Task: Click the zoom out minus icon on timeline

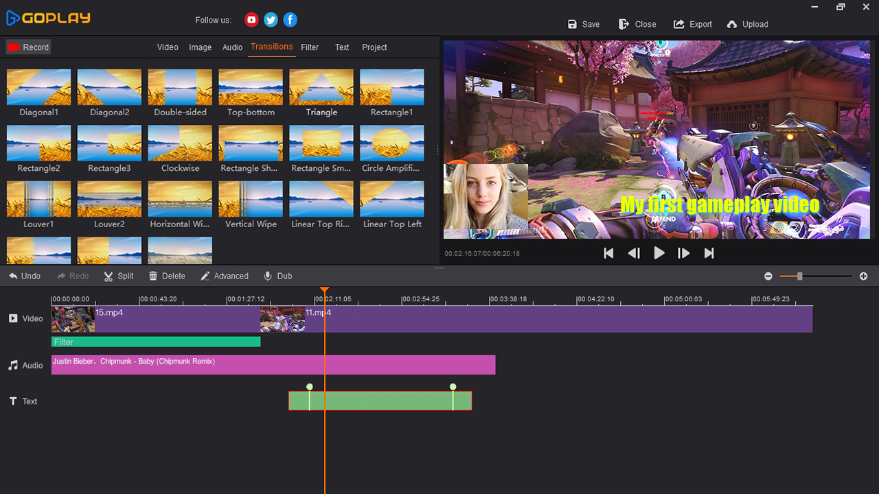Action: point(768,276)
